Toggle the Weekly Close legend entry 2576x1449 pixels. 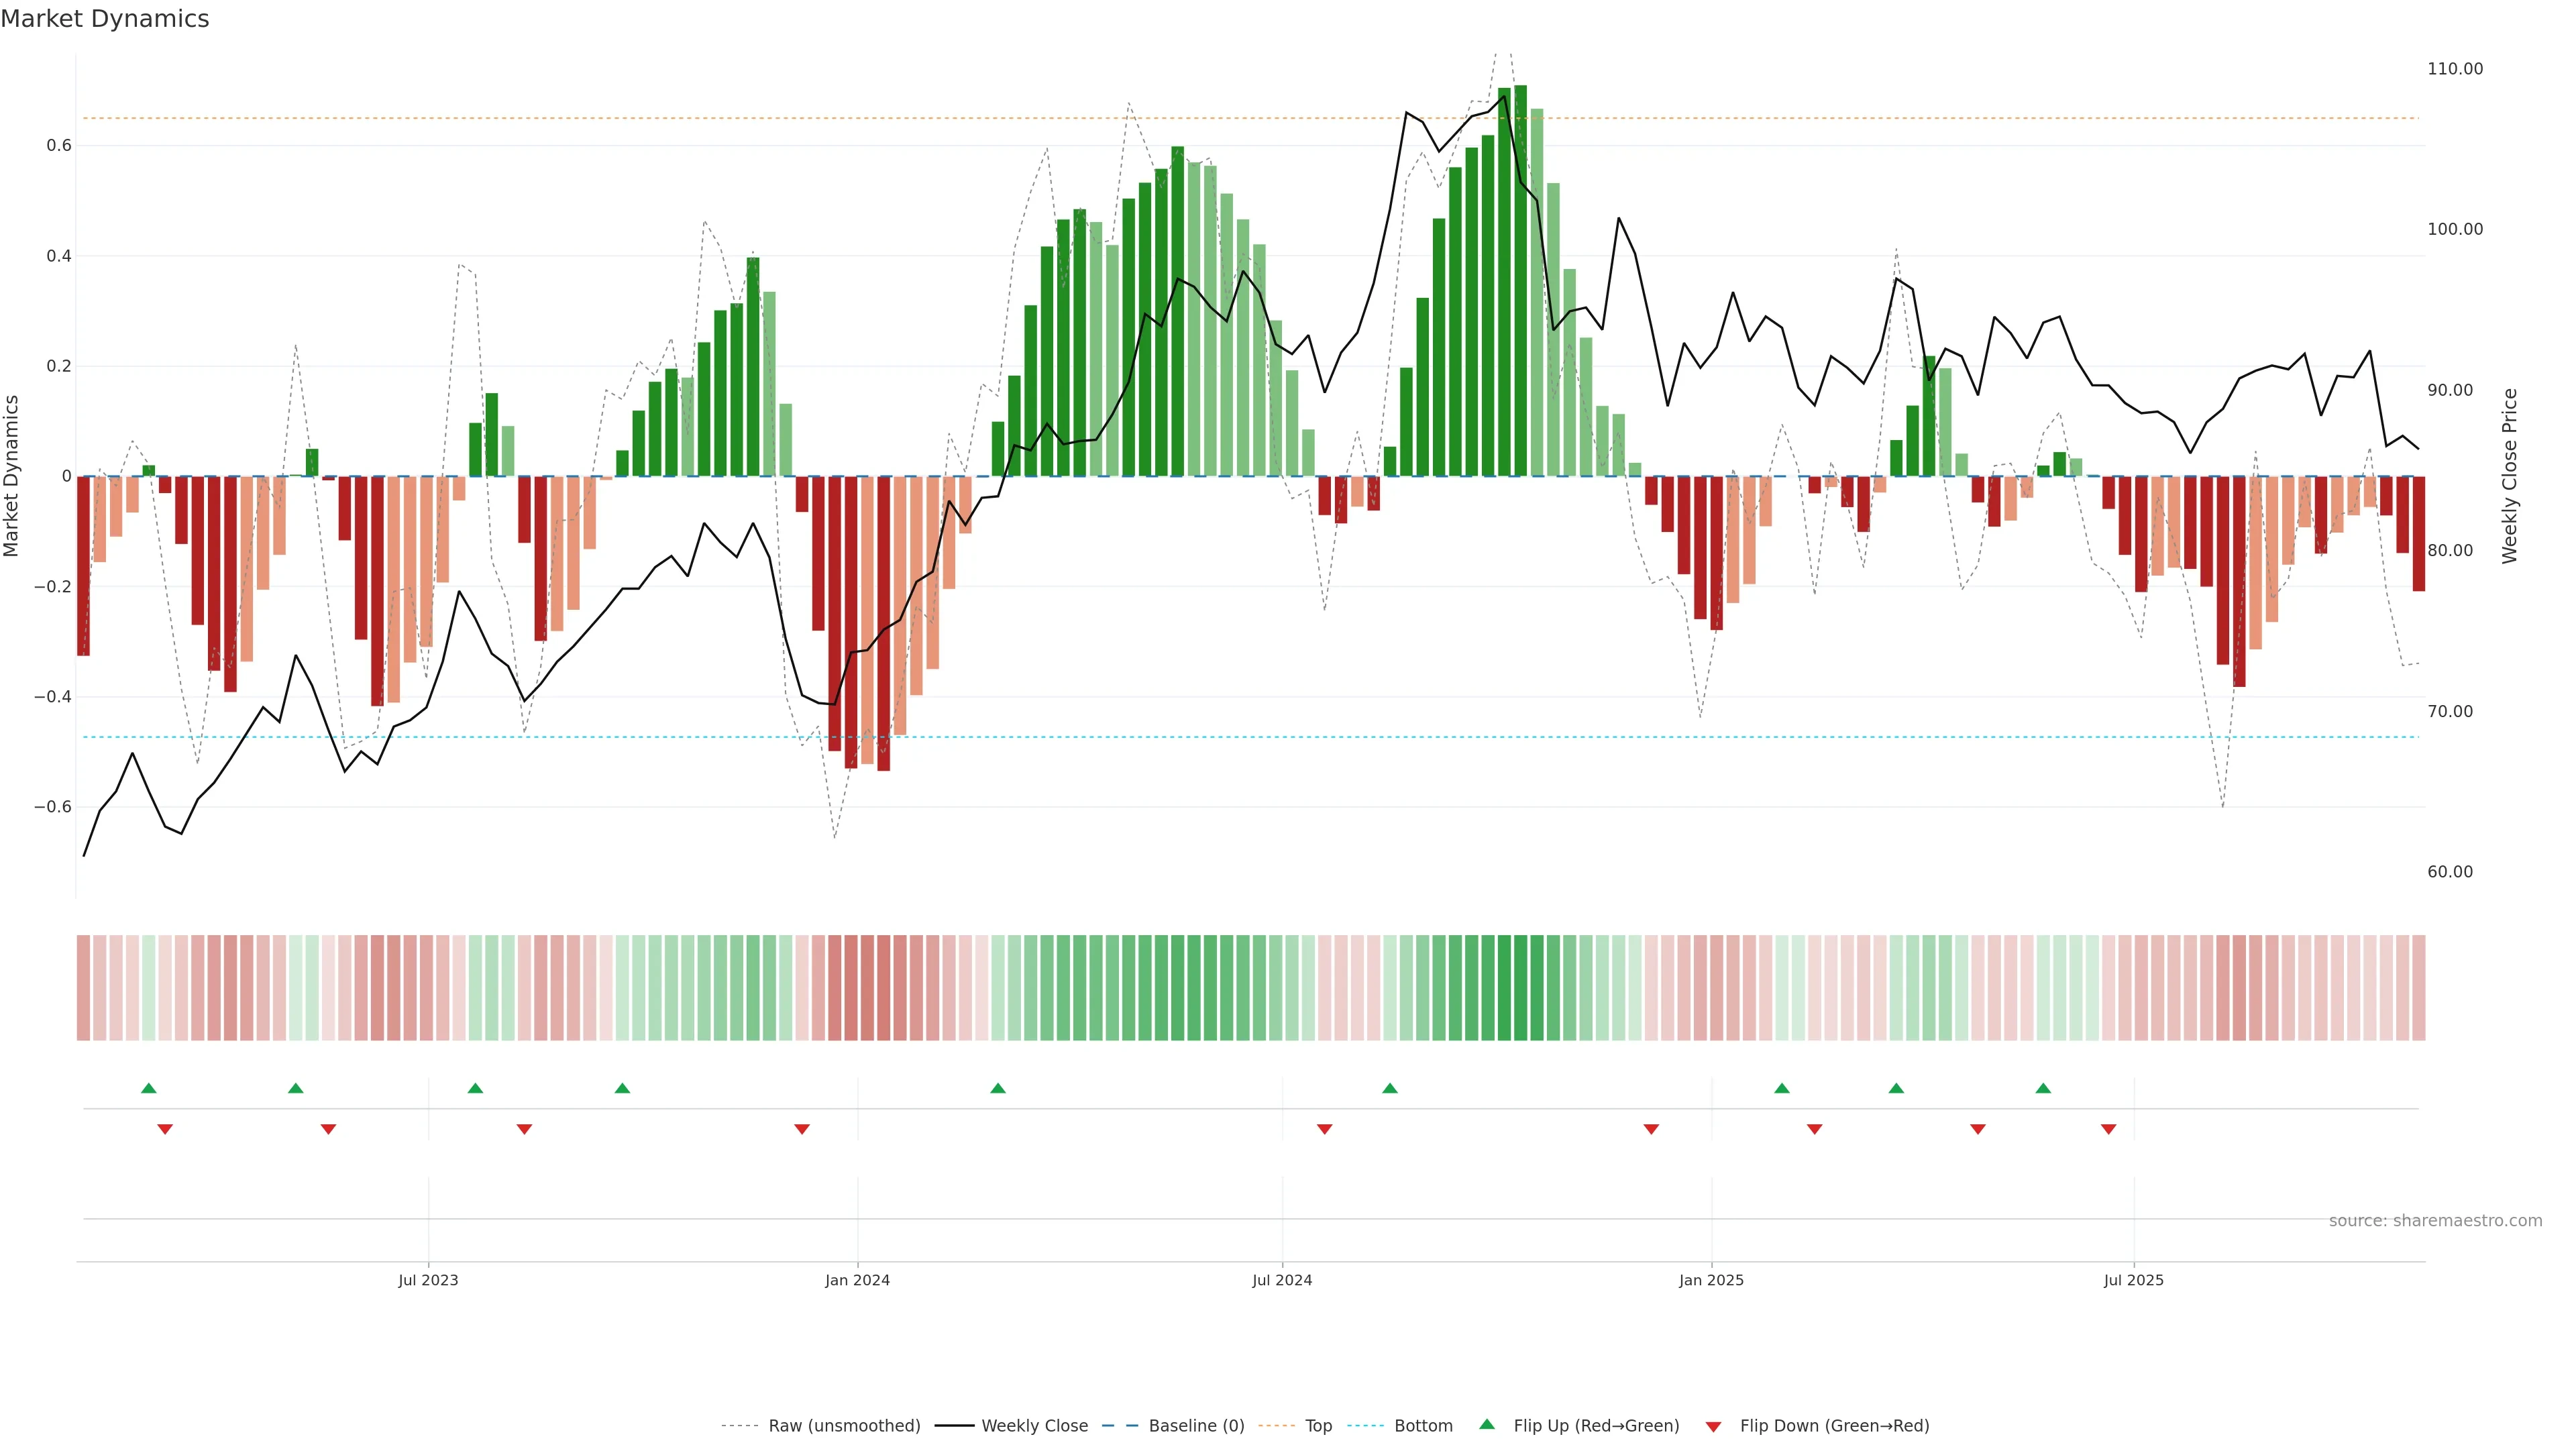coord(1034,1426)
